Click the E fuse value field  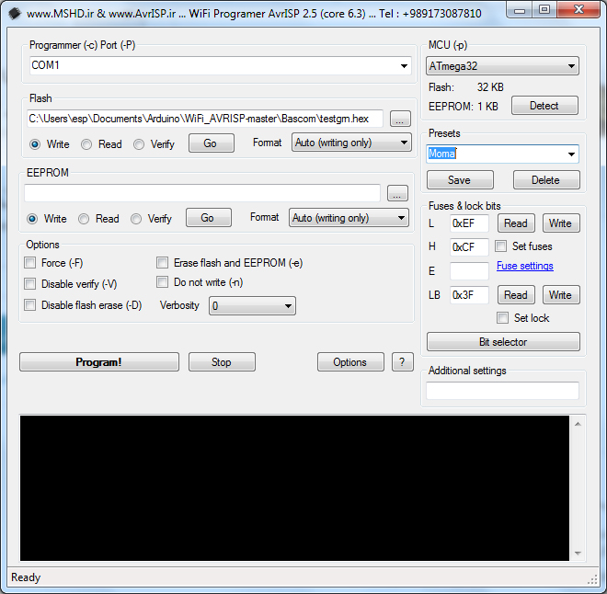click(469, 271)
